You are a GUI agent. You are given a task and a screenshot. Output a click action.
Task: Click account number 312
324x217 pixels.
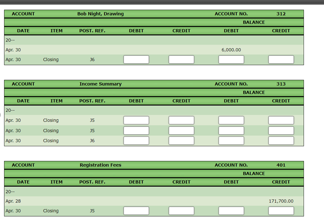click(x=281, y=14)
